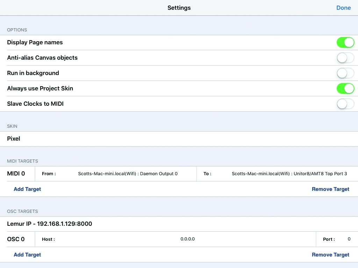
Task: Tap the OSC 0 target label
Action: point(16,239)
